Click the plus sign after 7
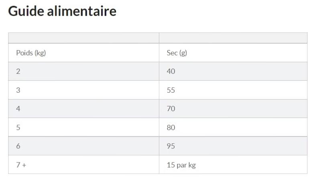Image resolution: width=321 pixels, height=187 pixels. pyautogui.click(x=24, y=165)
